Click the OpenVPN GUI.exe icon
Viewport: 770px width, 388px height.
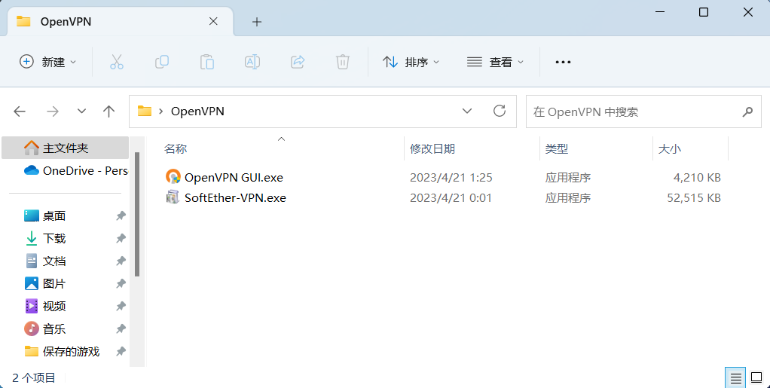[173, 176]
